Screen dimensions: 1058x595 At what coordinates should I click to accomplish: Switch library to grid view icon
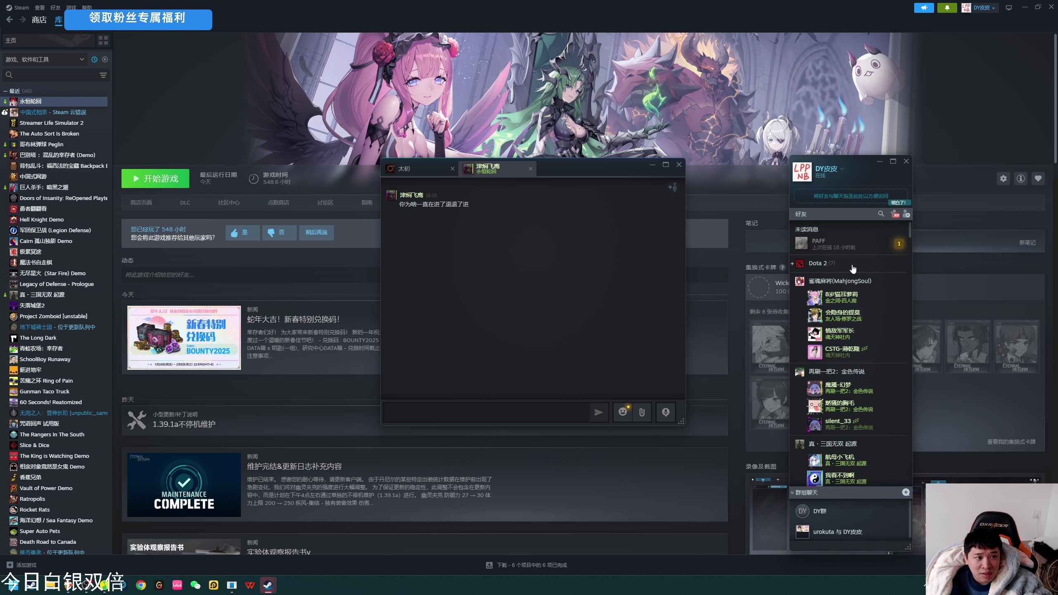(x=103, y=40)
